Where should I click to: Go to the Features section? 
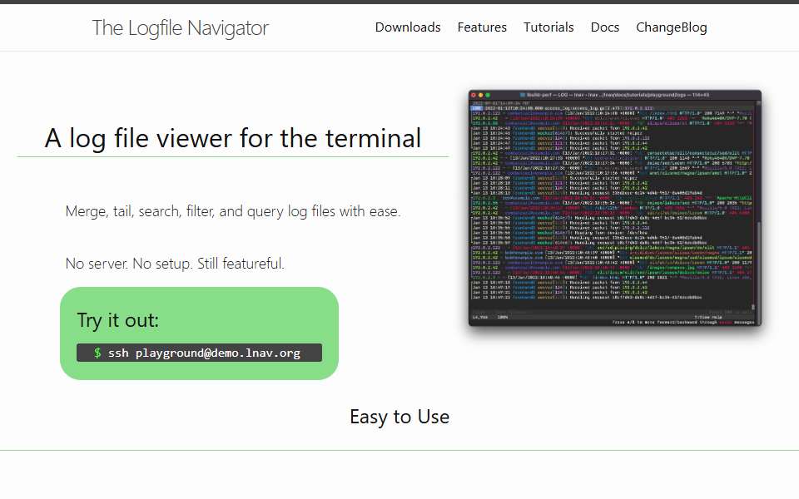482,27
